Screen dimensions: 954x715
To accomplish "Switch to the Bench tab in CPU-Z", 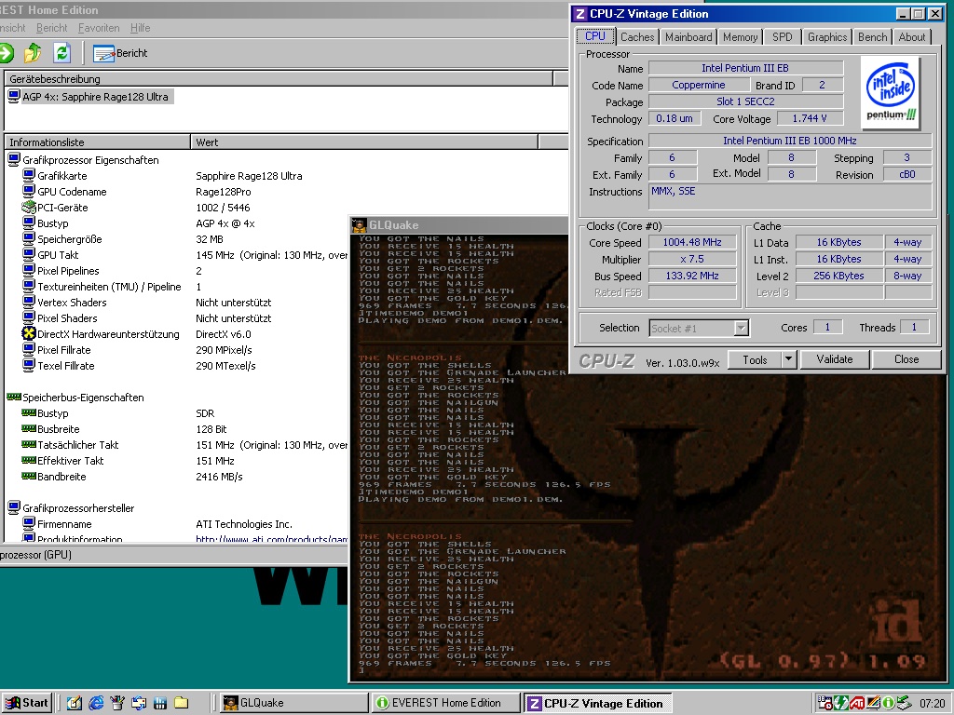I will tap(872, 37).
